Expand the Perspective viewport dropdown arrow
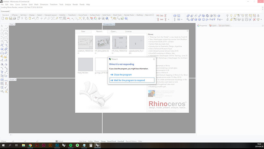Screen dimensions: 264x149 pyautogui.click(x=114, y=24)
